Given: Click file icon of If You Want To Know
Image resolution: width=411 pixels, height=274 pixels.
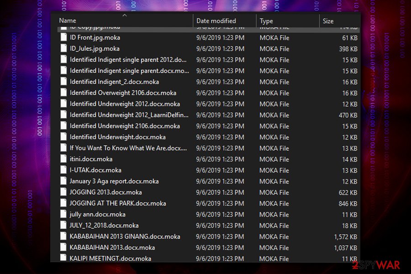Looking at the screenshot, I should (63, 148).
